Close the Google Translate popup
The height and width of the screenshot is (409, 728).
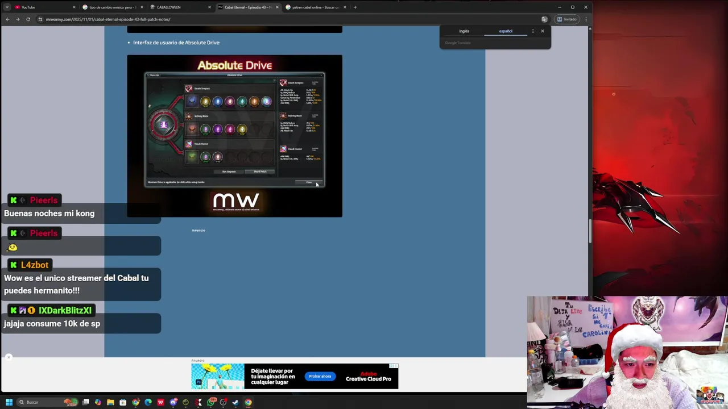point(543,31)
